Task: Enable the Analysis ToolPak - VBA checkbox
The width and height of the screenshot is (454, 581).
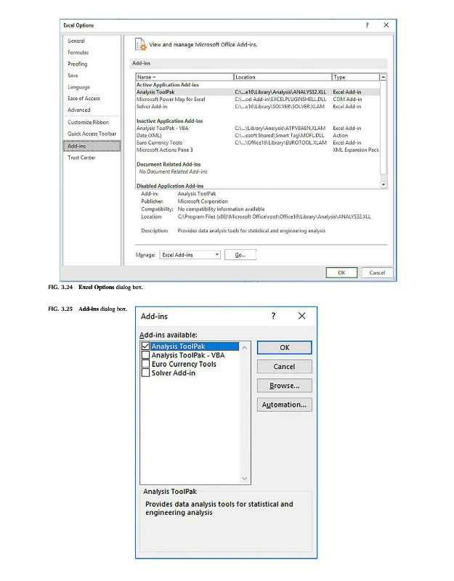Action: click(x=146, y=356)
